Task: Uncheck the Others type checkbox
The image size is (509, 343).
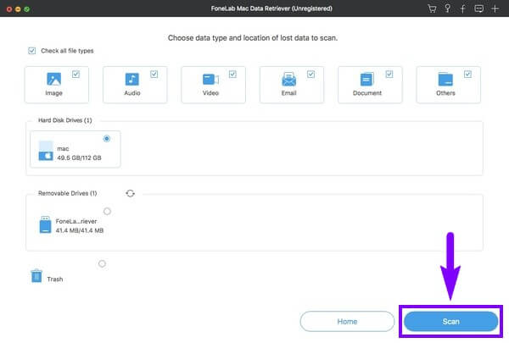Action: [x=467, y=75]
